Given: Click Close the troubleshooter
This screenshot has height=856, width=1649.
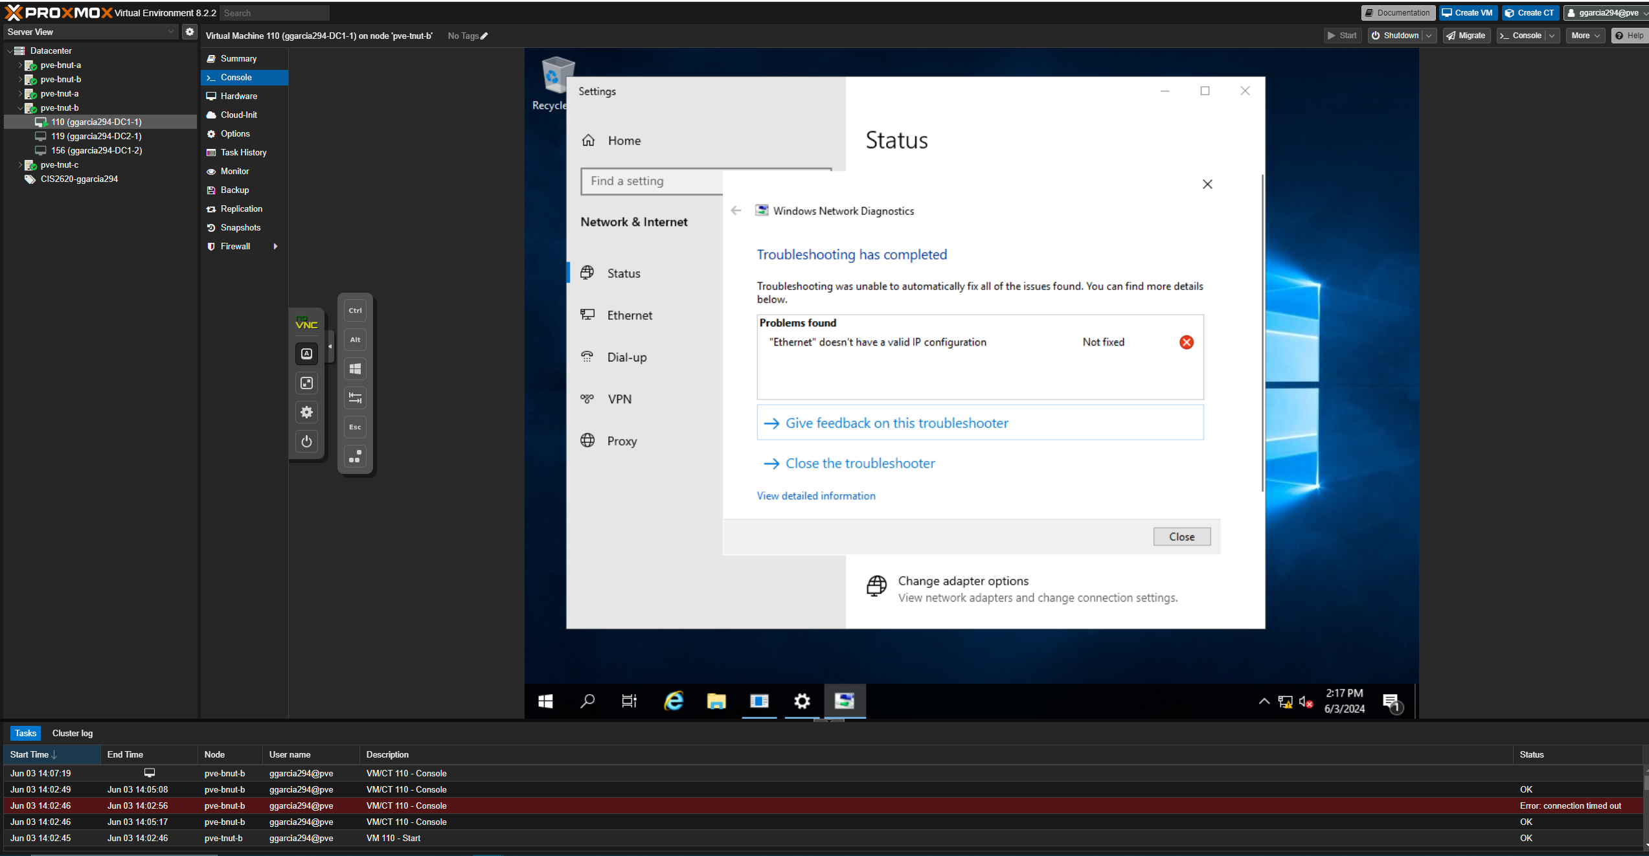Looking at the screenshot, I should [859, 463].
